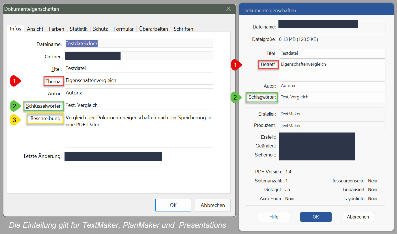Click the Schlagwörter field in right dialog
Image resolution: width=397 pixels, height=234 pixels.
click(332, 98)
